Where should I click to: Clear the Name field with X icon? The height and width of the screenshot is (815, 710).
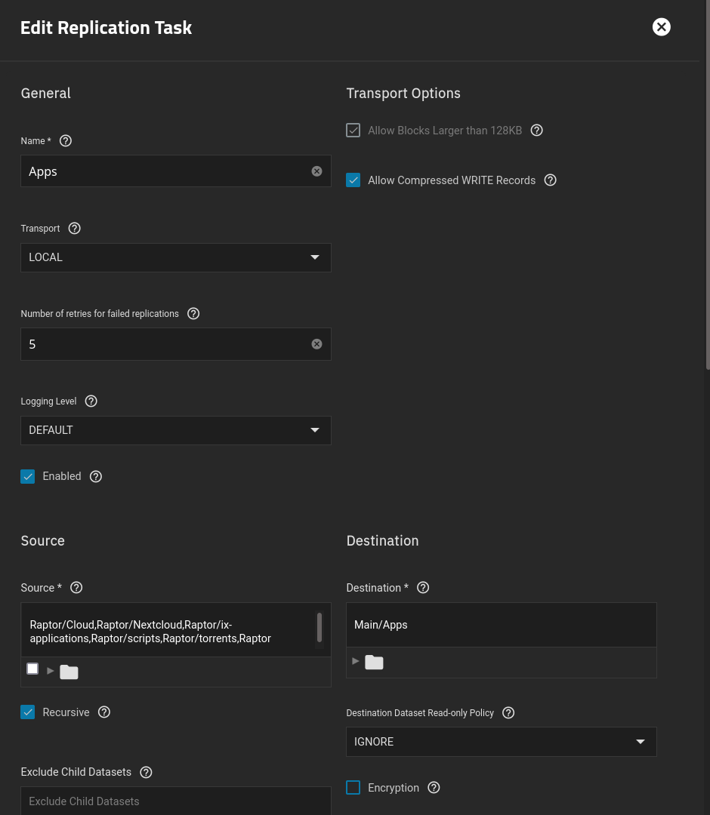coord(316,171)
